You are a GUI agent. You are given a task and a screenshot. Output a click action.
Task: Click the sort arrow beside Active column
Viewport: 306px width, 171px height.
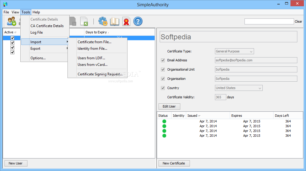click(16, 32)
